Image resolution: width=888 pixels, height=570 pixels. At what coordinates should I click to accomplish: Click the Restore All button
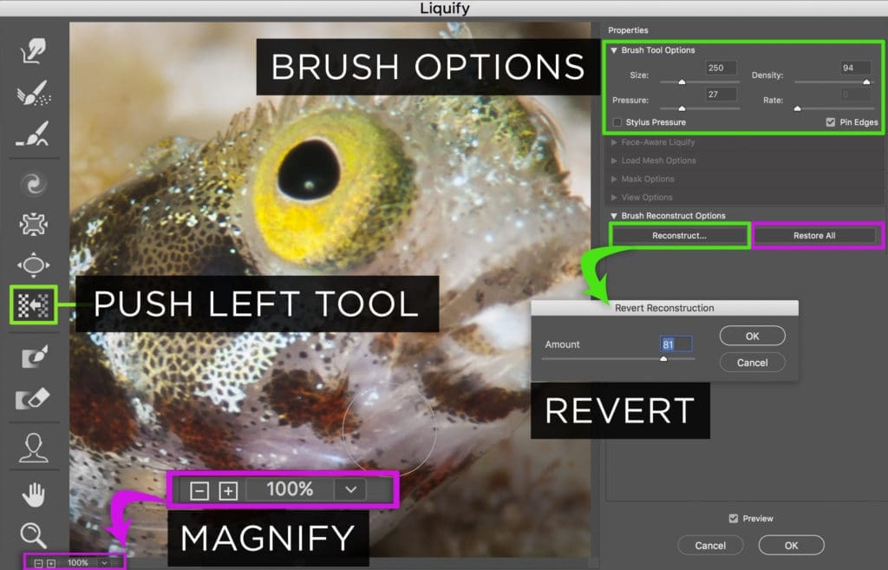[x=814, y=236]
